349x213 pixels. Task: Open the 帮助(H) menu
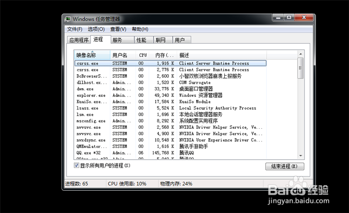[x=140, y=29]
